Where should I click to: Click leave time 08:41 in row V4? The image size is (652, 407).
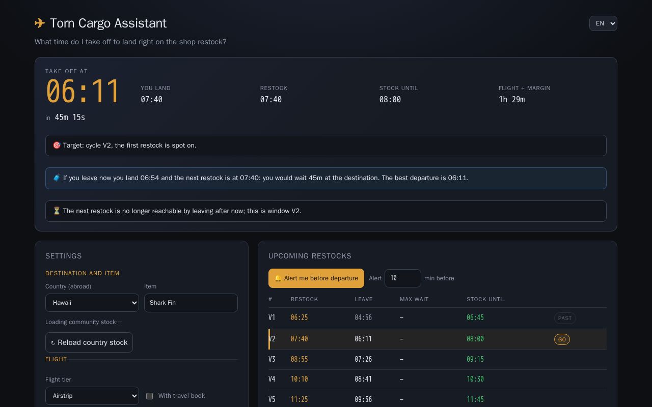[x=363, y=379]
